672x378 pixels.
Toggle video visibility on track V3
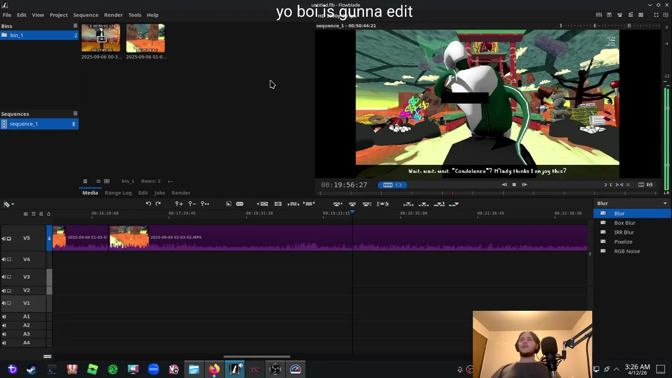[x=9, y=277]
